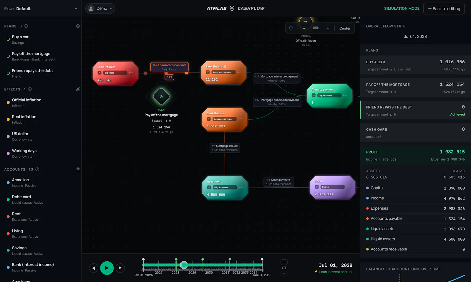This screenshot has width=471, height=282.
Task: Click the info icon beside EFFECTS
Action: (x=30, y=89)
